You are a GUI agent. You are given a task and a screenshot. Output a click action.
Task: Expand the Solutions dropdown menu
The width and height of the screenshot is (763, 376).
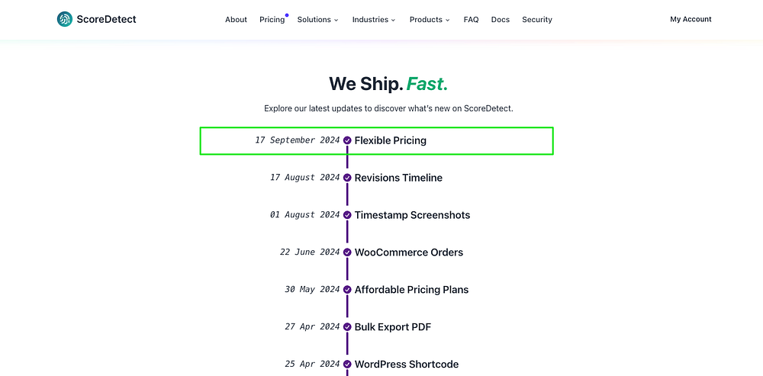pos(317,20)
